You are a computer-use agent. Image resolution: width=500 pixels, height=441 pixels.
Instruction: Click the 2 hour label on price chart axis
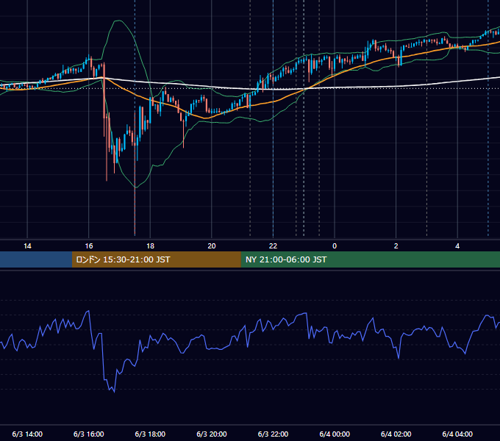tap(396, 246)
